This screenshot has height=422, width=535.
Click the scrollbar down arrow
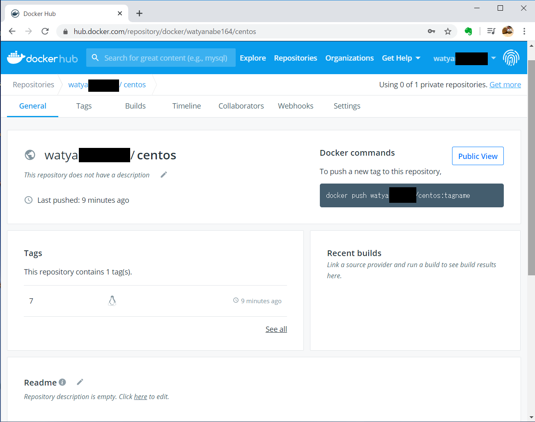point(531,417)
